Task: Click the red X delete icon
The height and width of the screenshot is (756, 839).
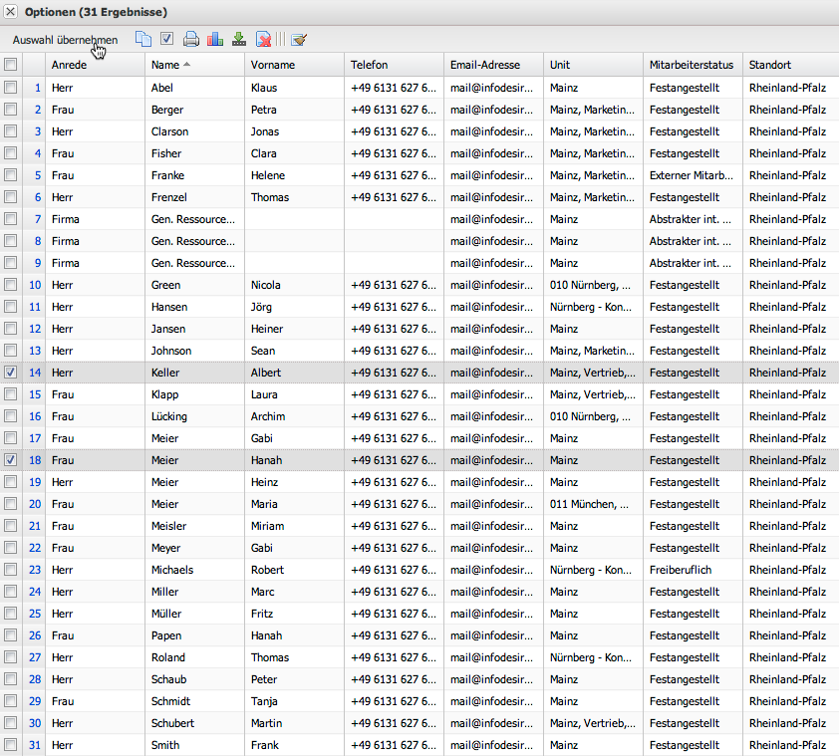Action: pyautogui.click(x=263, y=40)
